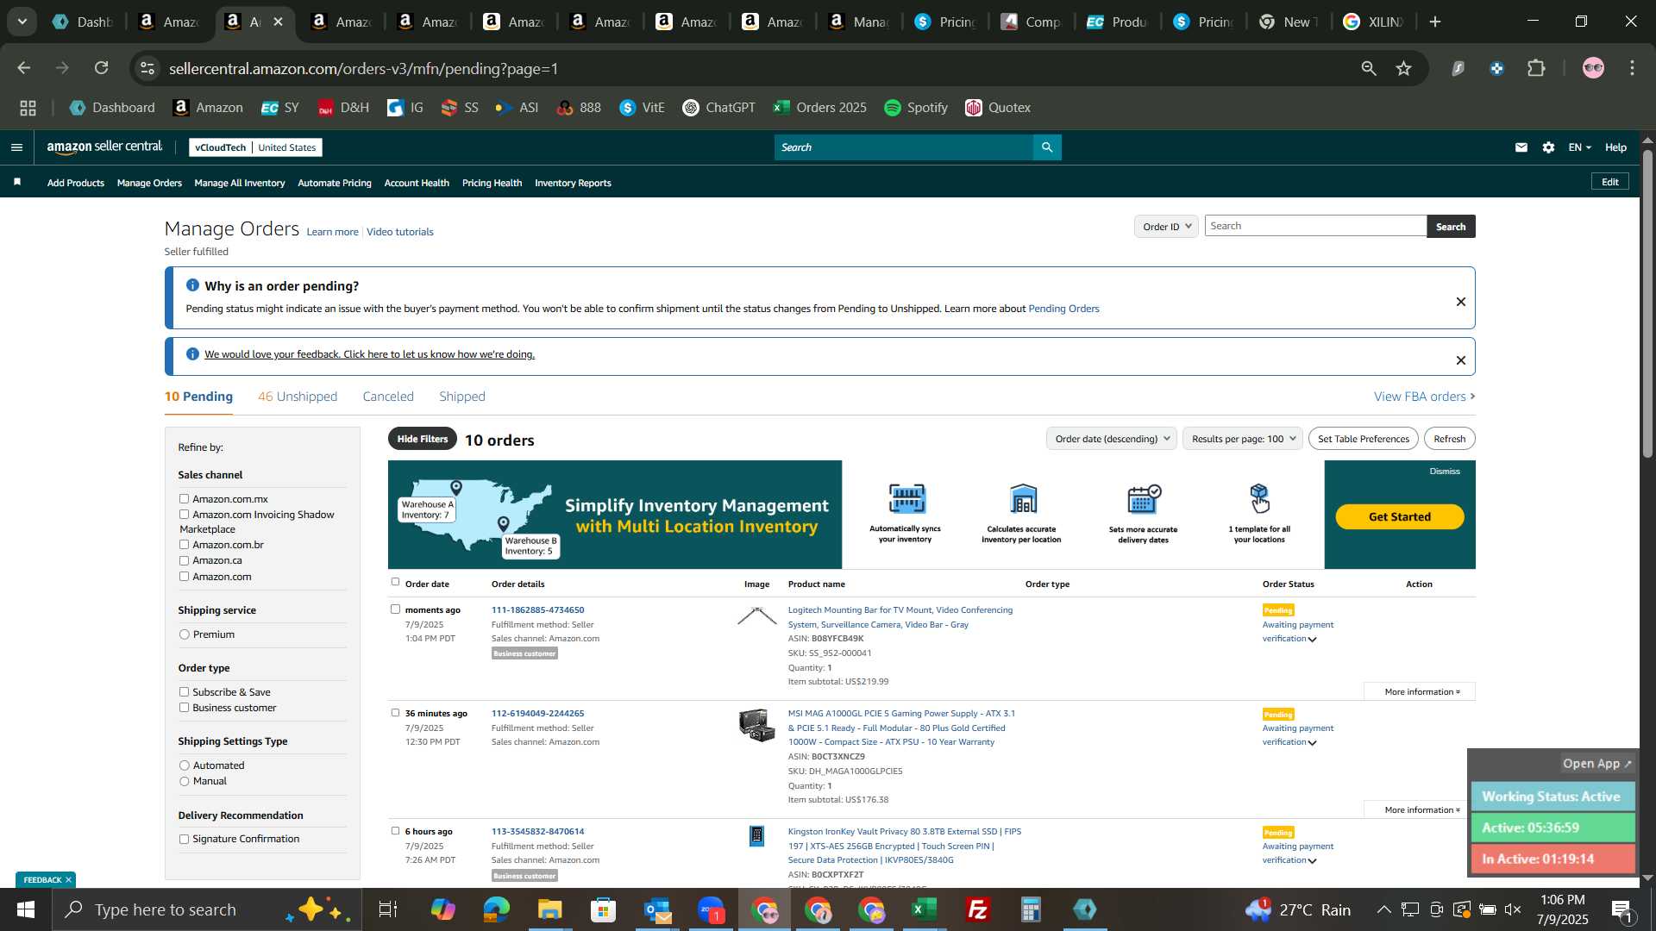1656x931 pixels.
Task: Click Set Table Preferences button
Action: click(x=1364, y=439)
